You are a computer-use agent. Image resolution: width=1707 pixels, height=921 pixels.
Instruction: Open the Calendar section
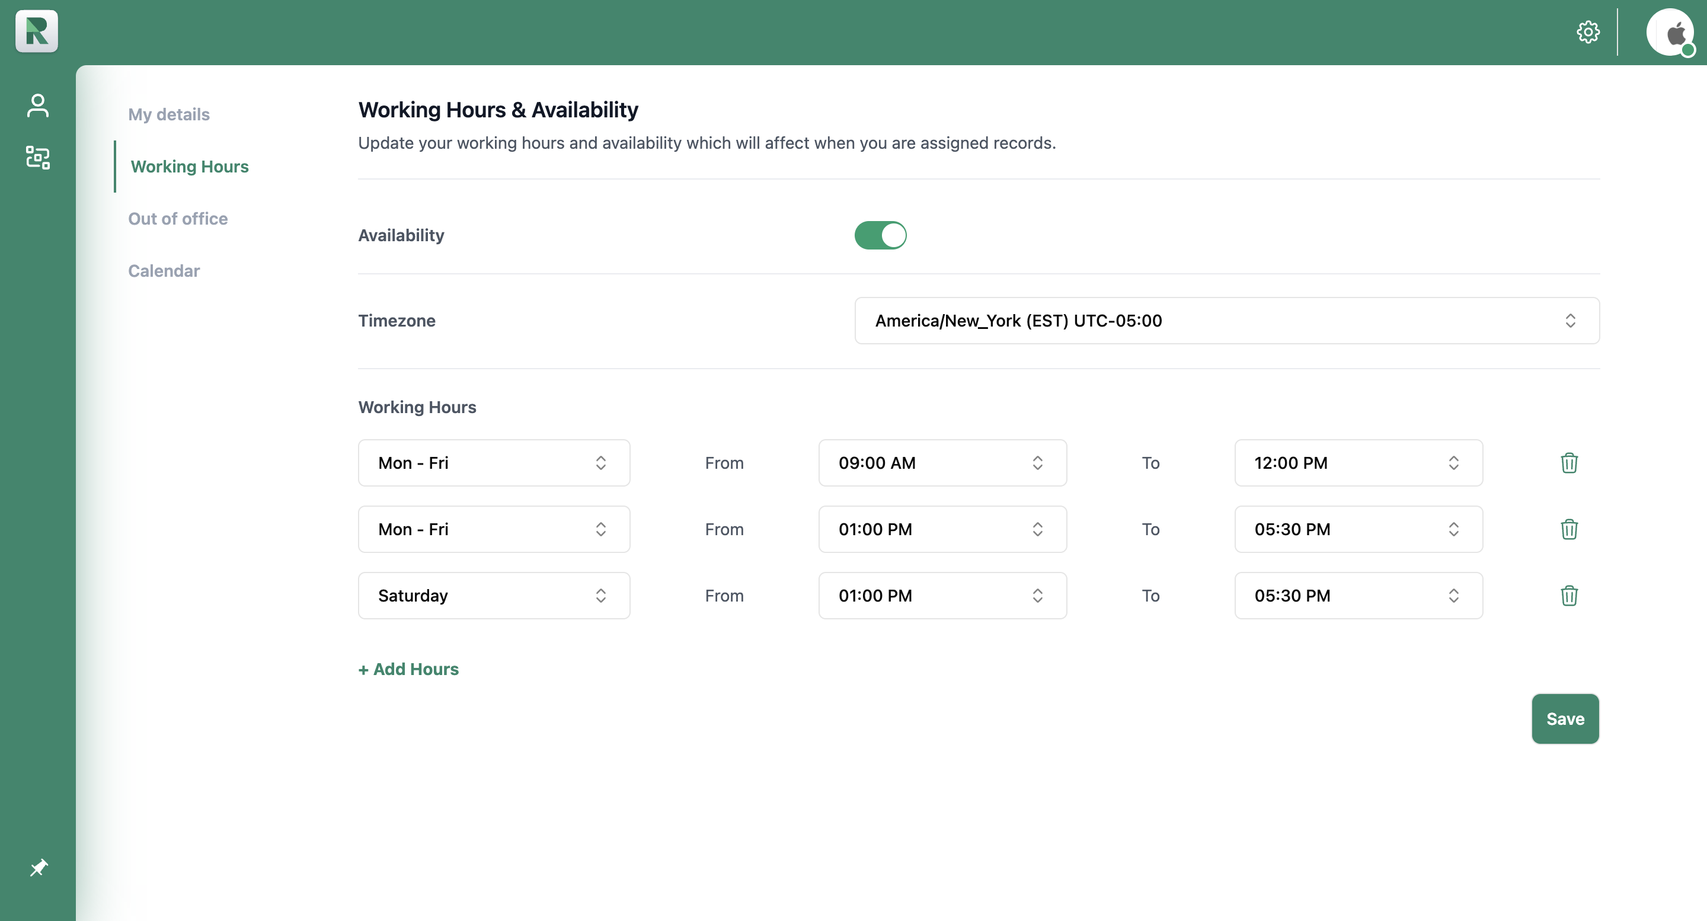164,271
